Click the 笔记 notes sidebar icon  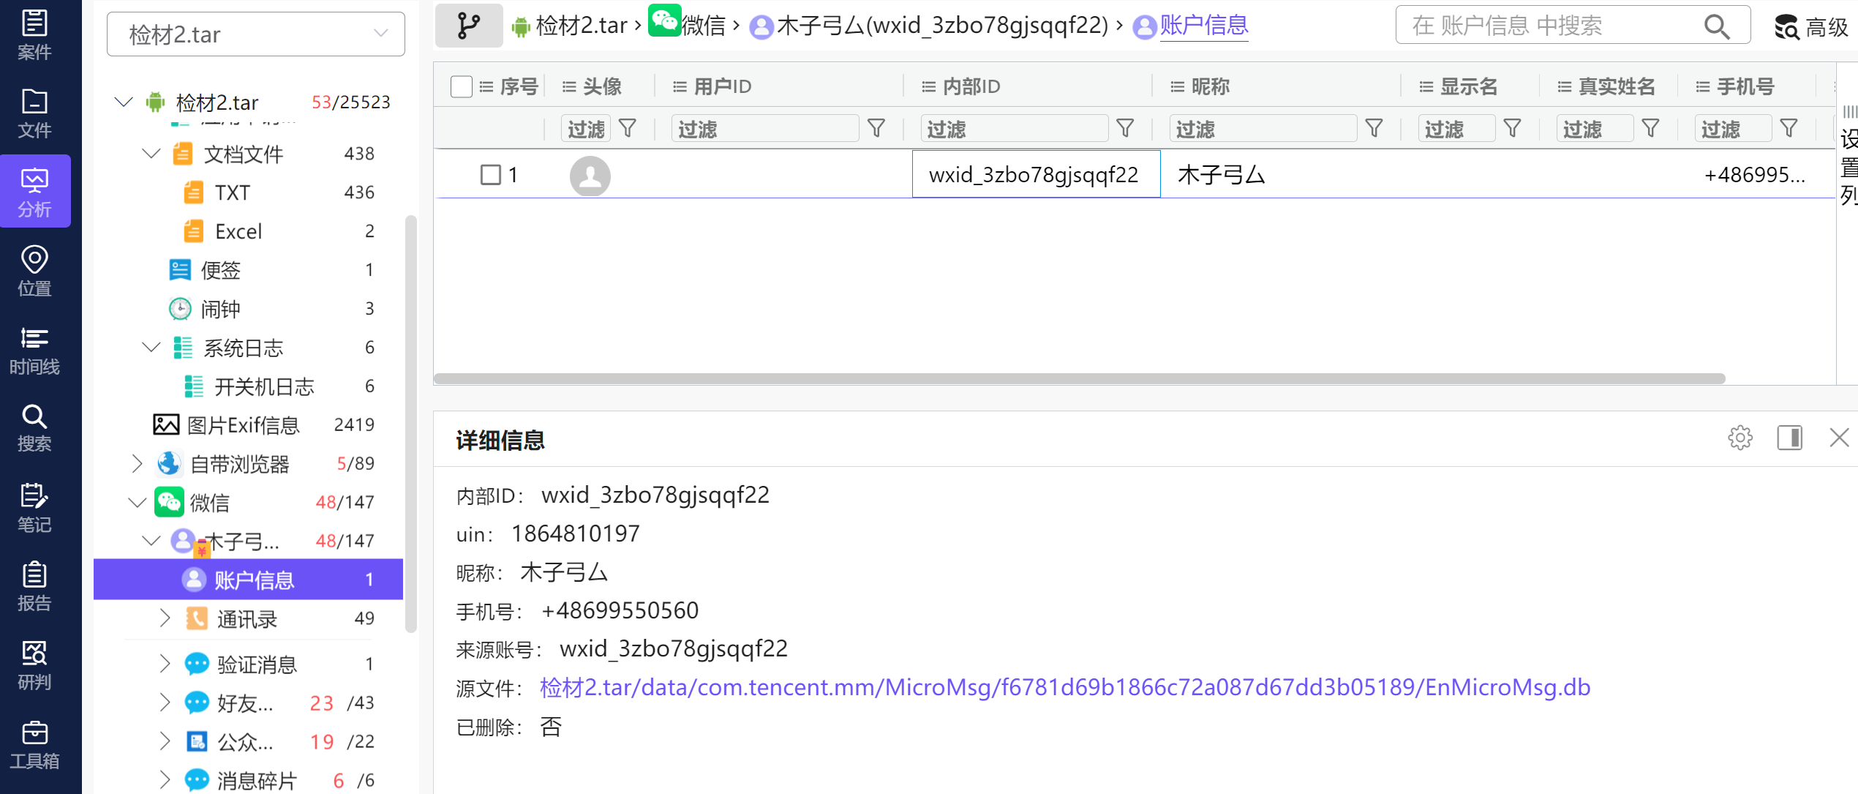coord(34,507)
